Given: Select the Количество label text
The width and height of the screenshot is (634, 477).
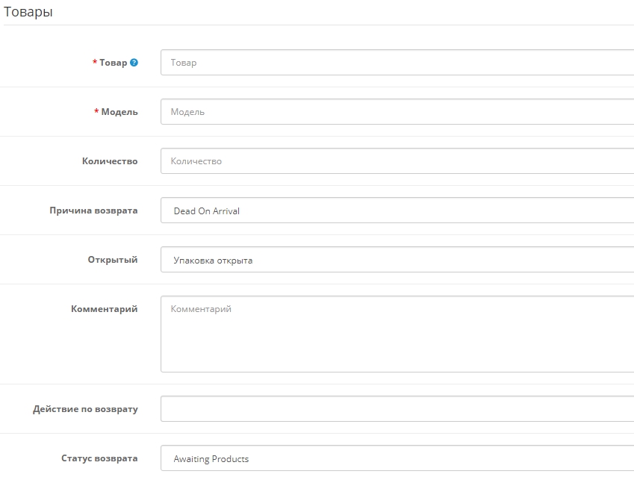Looking at the screenshot, I should (110, 161).
